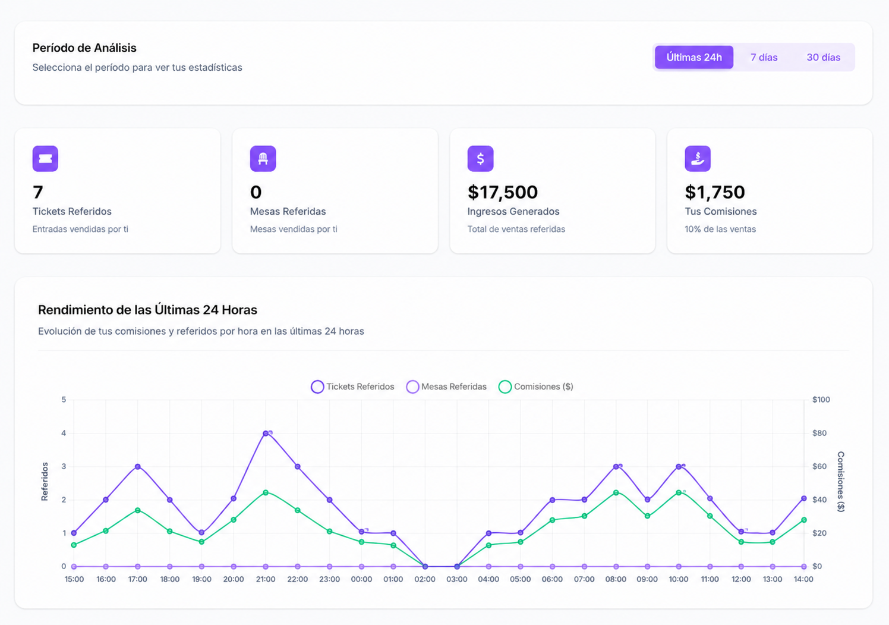Click "Selecciona el período para ver tus estadísticas"
Screen dimensions: 889x625
coord(137,68)
